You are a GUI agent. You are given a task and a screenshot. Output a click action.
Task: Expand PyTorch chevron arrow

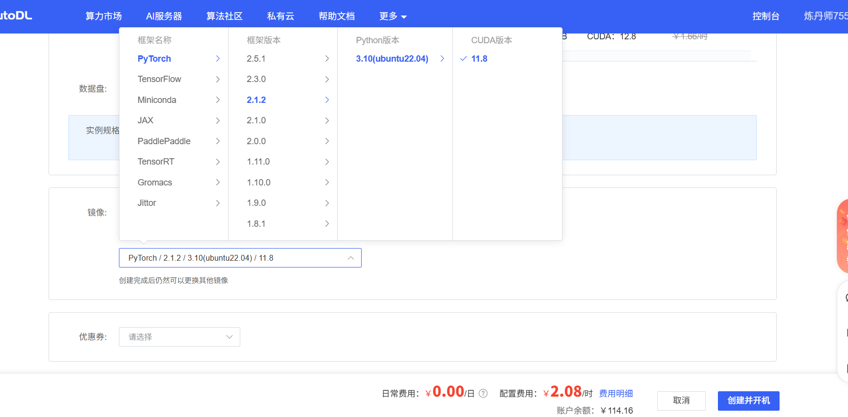pyautogui.click(x=218, y=59)
